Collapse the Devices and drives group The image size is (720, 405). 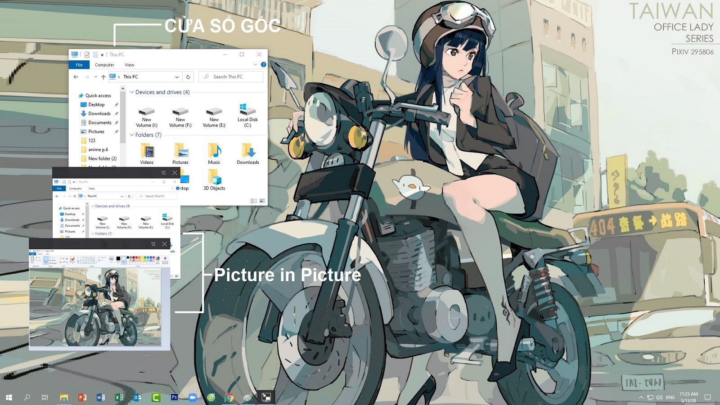point(132,92)
